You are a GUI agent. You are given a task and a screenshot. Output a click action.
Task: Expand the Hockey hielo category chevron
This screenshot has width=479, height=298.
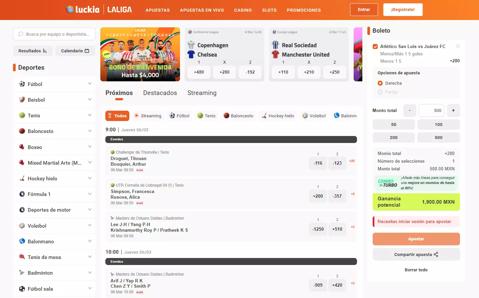pyautogui.click(x=90, y=178)
